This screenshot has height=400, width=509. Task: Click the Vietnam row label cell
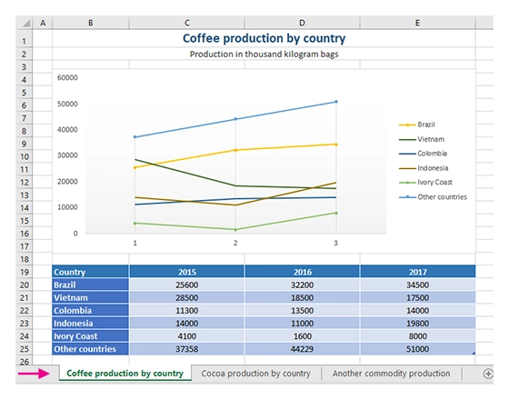tap(90, 297)
